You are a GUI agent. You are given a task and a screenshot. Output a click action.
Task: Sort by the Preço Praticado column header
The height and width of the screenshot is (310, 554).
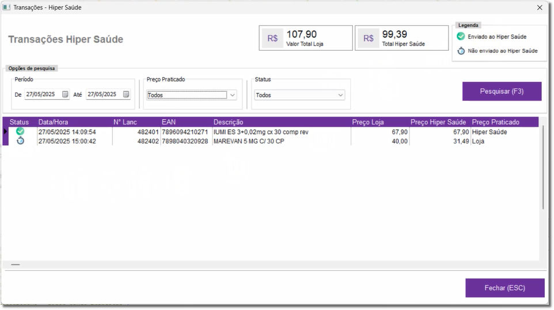[496, 122]
